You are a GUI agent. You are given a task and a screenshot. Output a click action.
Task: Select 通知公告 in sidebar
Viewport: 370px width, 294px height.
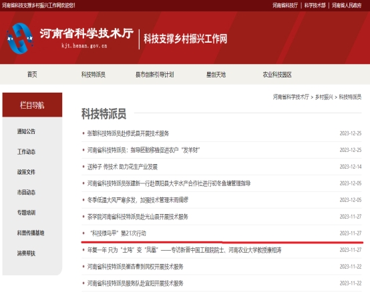coord(26,131)
